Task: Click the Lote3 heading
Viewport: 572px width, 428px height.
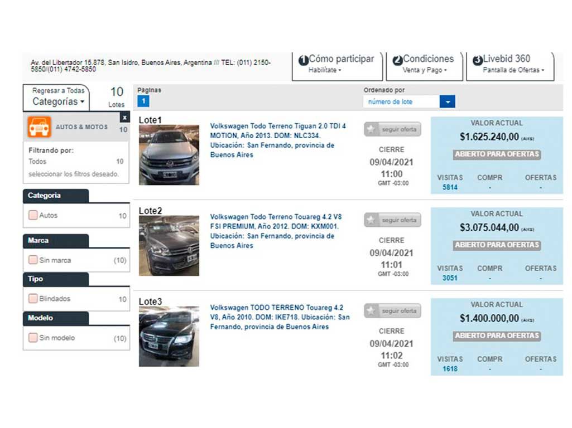Action: coord(150,301)
